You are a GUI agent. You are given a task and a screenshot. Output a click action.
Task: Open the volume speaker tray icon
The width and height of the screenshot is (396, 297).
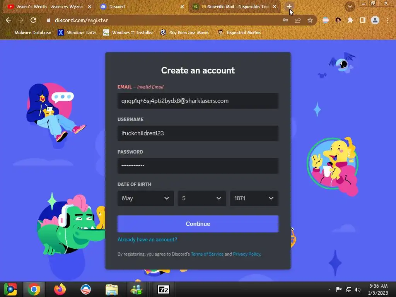[358, 289]
